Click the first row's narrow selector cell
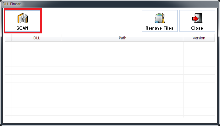 click(8, 46)
